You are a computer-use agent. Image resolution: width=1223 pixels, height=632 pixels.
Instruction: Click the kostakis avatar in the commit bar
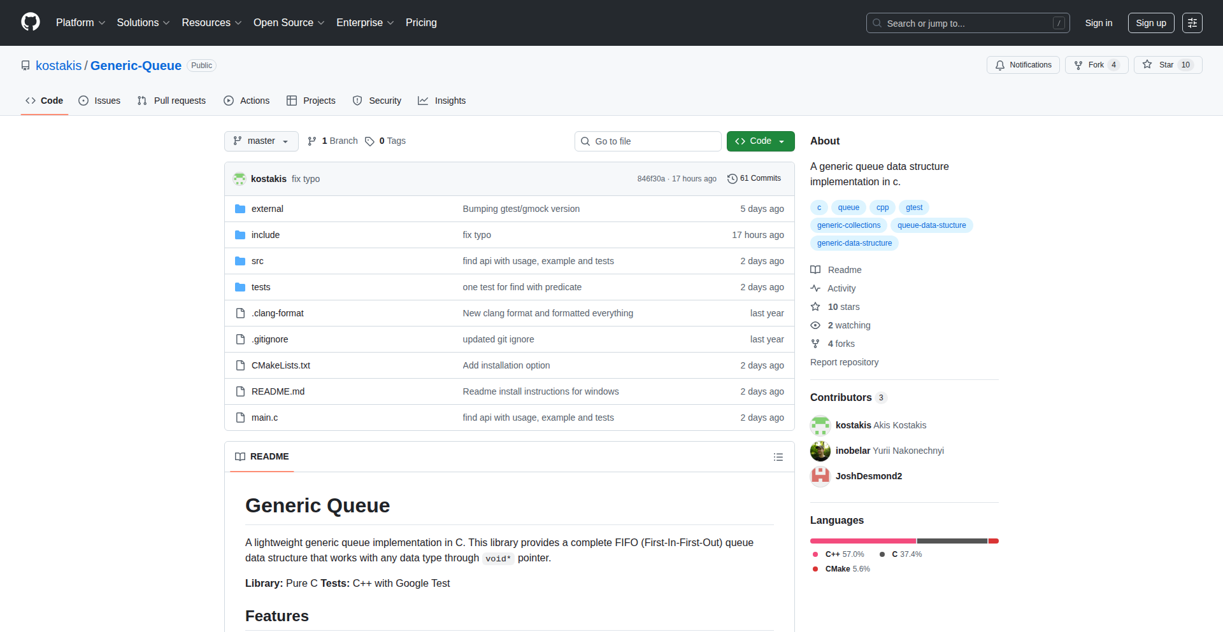coord(240,179)
